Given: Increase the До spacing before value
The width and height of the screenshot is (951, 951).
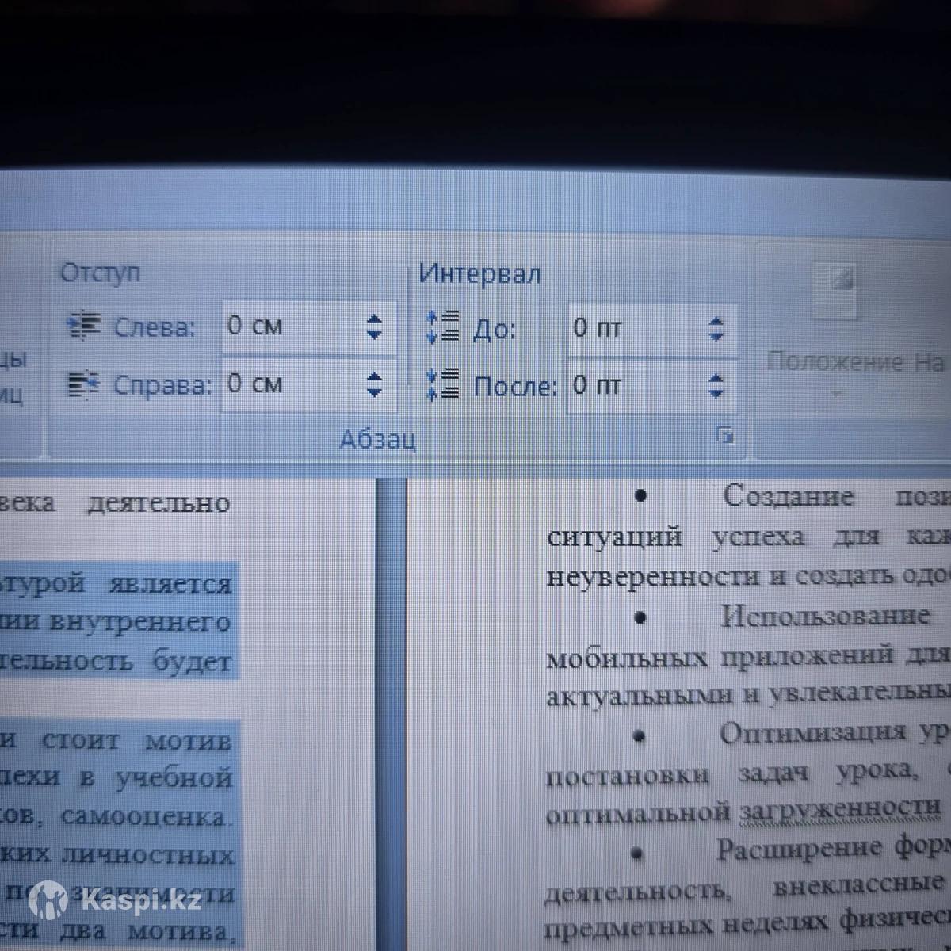Looking at the screenshot, I should click(x=716, y=321).
